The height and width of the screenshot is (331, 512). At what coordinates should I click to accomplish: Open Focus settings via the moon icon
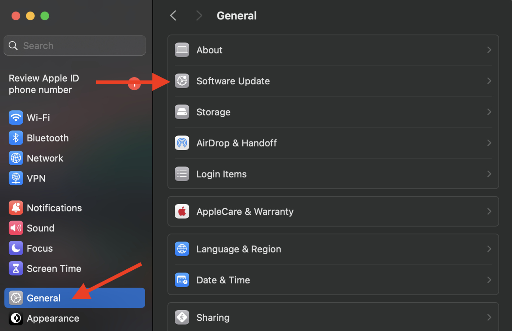tap(16, 248)
